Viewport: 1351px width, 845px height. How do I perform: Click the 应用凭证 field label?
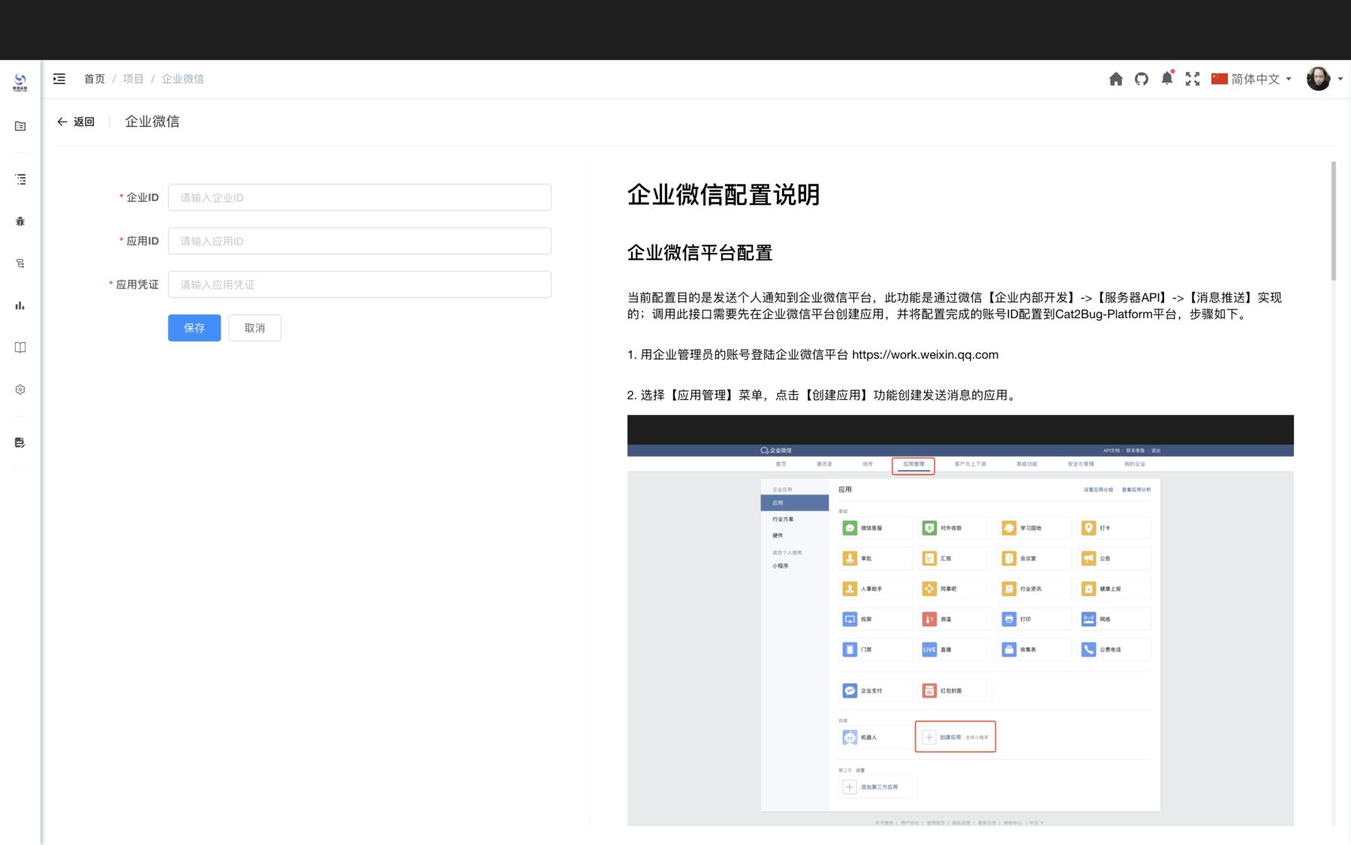tap(137, 284)
